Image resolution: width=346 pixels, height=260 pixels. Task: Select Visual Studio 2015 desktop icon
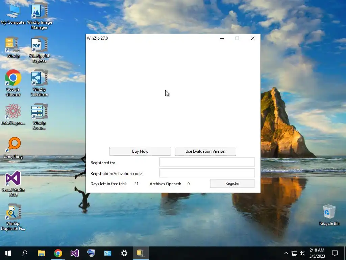pyautogui.click(x=13, y=183)
